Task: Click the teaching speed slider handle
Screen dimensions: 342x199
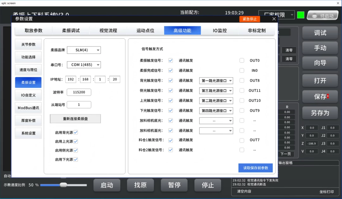Action: click(x=63, y=185)
